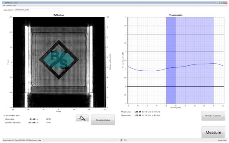Open the Info menu

point(14,5)
